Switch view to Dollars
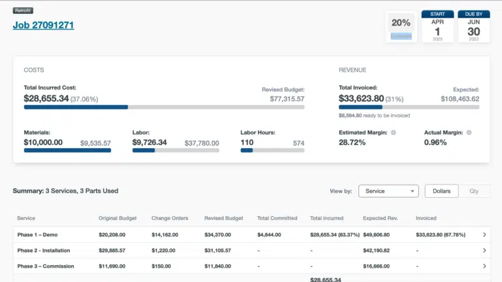The height and width of the screenshot is (282, 502). [x=442, y=191]
